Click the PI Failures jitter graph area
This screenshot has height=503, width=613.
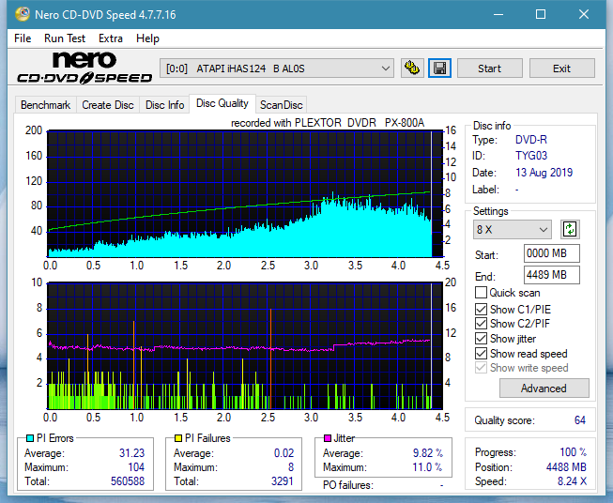(244, 346)
